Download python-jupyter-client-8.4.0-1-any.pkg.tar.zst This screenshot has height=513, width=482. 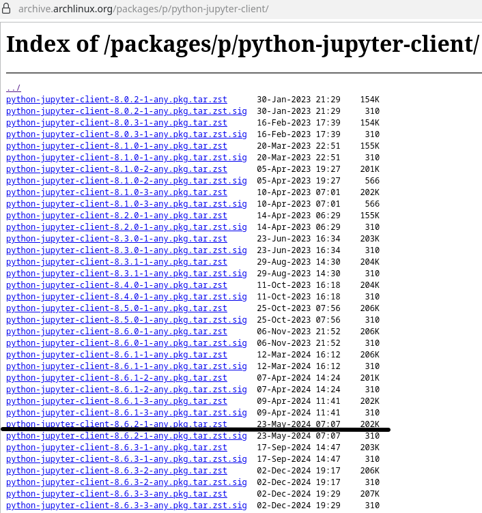click(x=117, y=285)
